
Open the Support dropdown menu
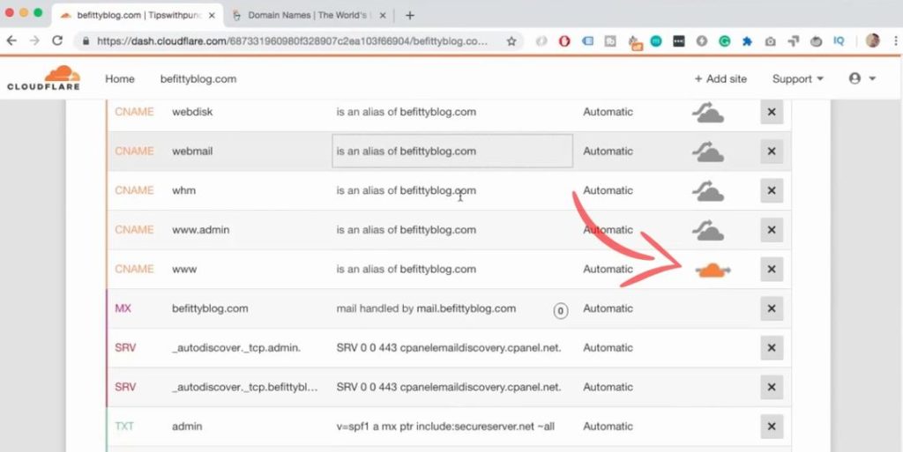point(797,78)
